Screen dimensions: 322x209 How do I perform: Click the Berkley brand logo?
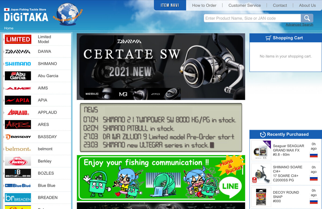pos(18,161)
